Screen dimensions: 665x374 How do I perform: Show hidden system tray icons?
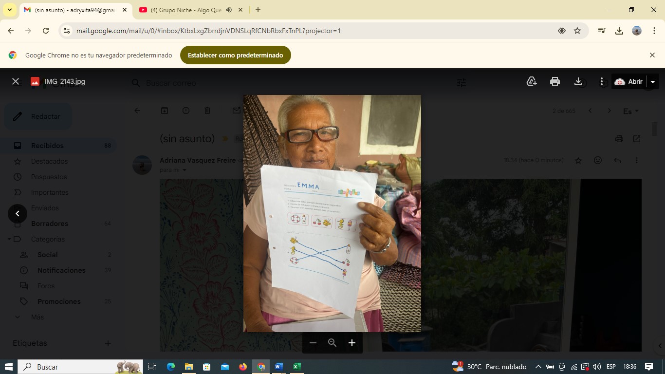(538, 367)
